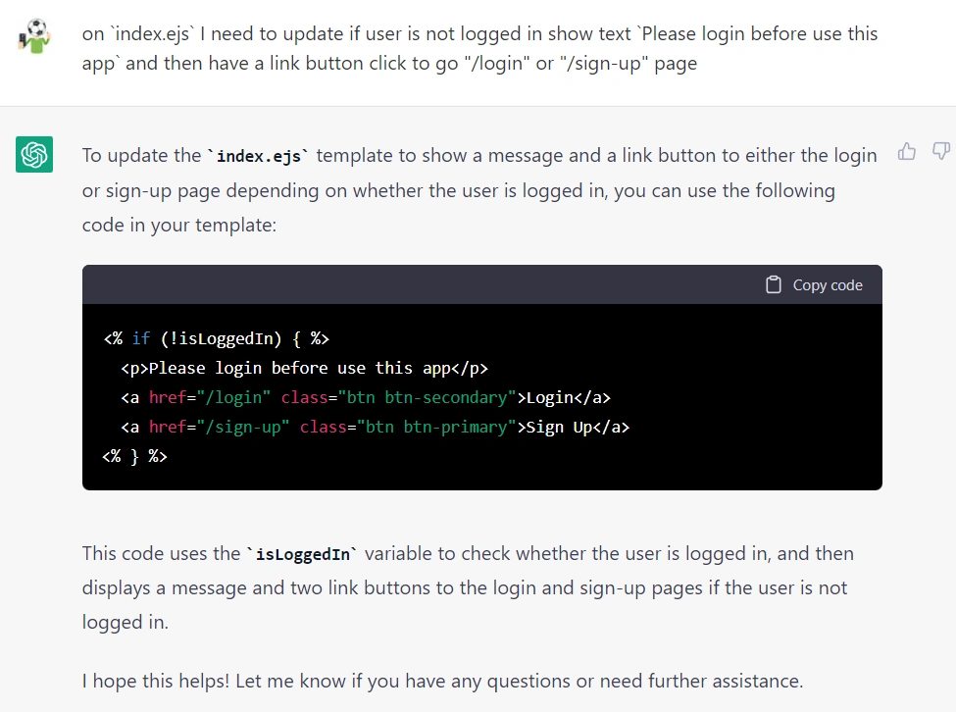Click the closing '<% } %>' code line
Screen dimensions: 956x712
pyautogui.click(x=134, y=456)
